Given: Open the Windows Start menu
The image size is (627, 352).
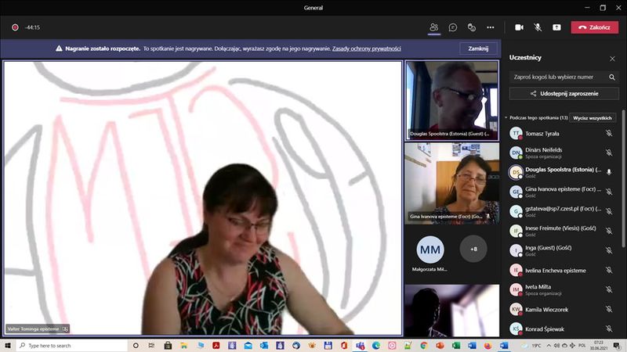Looking at the screenshot, I should click(8, 345).
